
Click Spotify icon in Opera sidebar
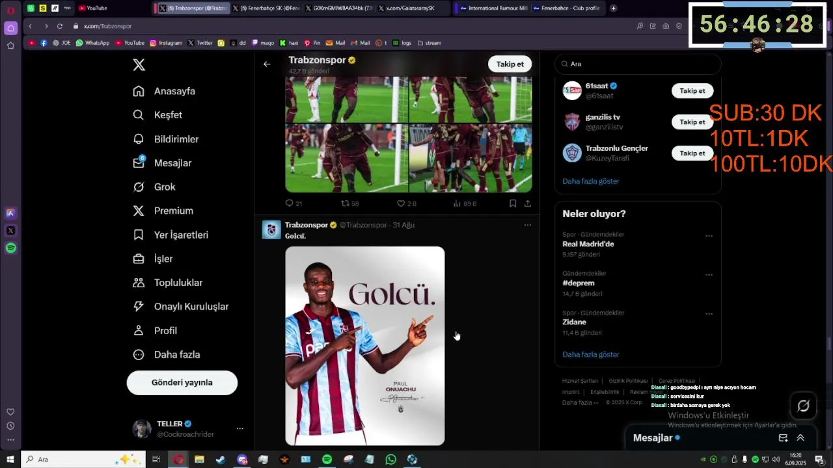click(x=10, y=248)
